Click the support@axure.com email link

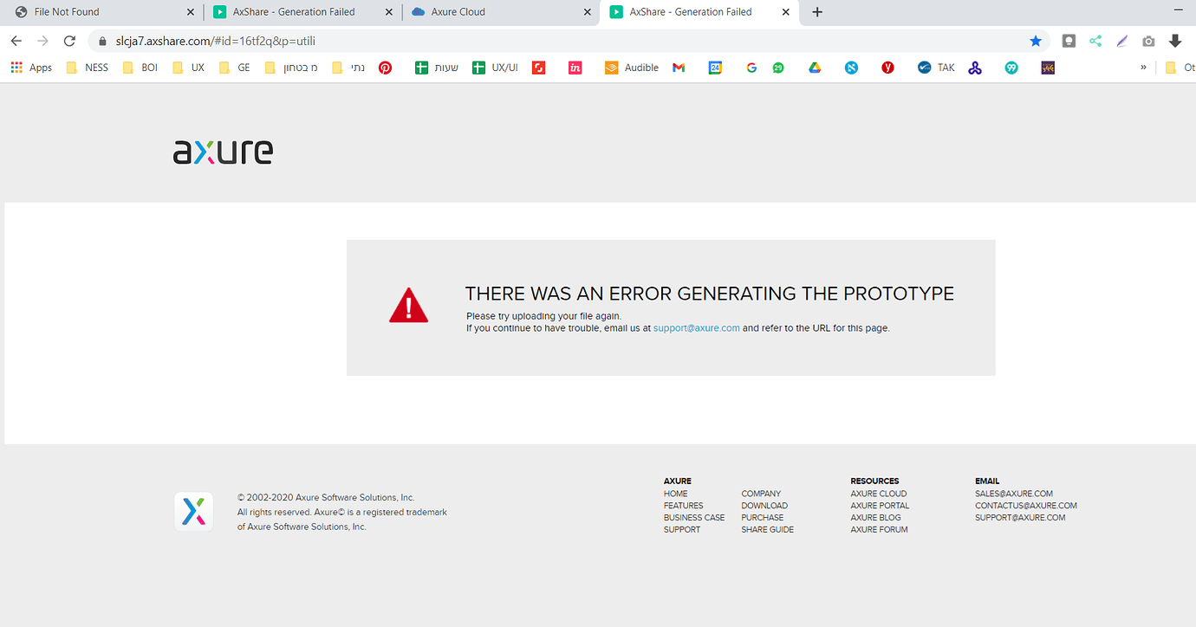pyautogui.click(x=696, y=327)
